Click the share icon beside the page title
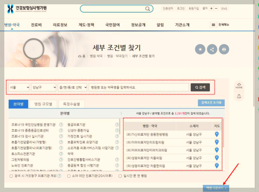The width and height of the screenshot is (259, 192). click(212, 49)
